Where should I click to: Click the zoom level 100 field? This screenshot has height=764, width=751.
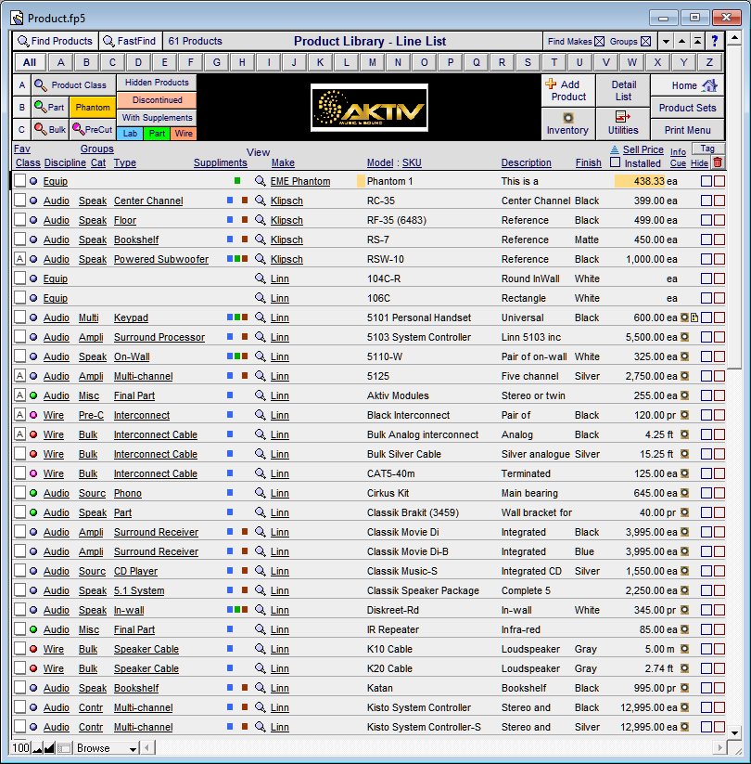pyautogui.click(x=21, y=748)
